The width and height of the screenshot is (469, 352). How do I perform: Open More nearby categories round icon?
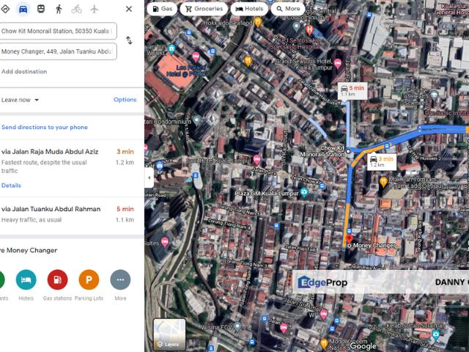(x=120, y=280)
